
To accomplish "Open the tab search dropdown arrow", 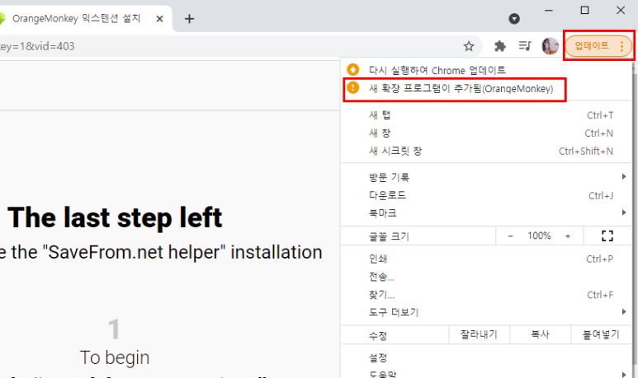I will point(514,19).
